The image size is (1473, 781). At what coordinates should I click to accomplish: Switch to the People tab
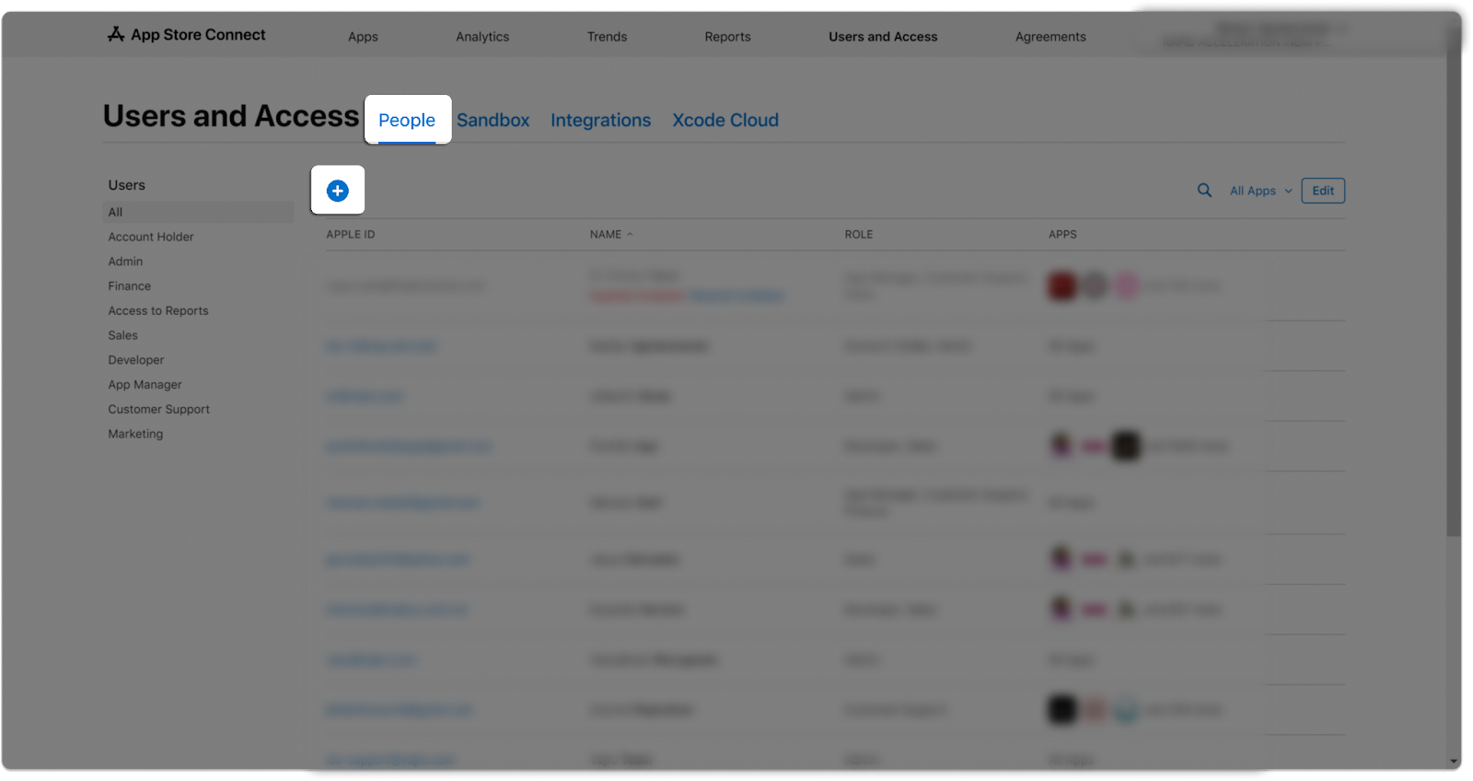(407, 120)
